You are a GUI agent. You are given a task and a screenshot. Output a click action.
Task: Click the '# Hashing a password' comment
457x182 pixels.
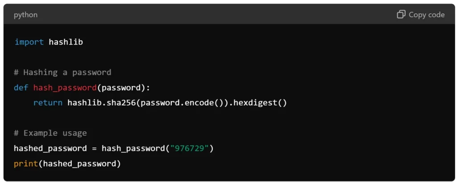(62, 73)
